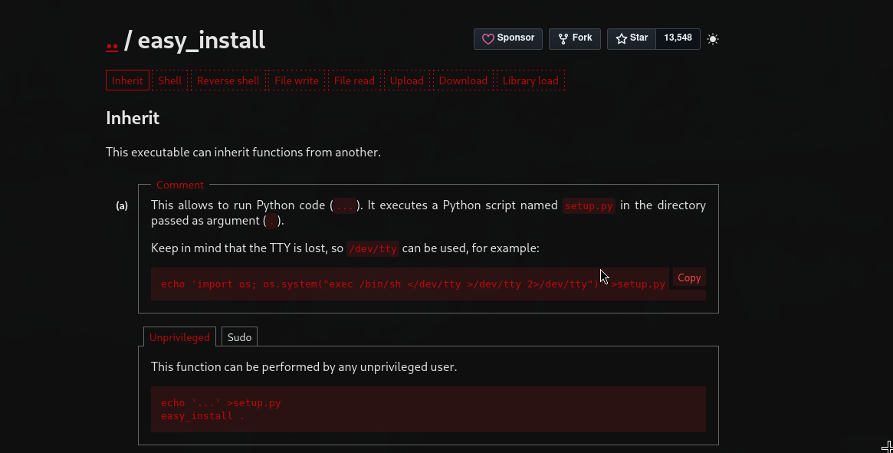Jump to the Reverse shell tag
The height and width of the screenshot is (453, 893).
pos(228,80)
